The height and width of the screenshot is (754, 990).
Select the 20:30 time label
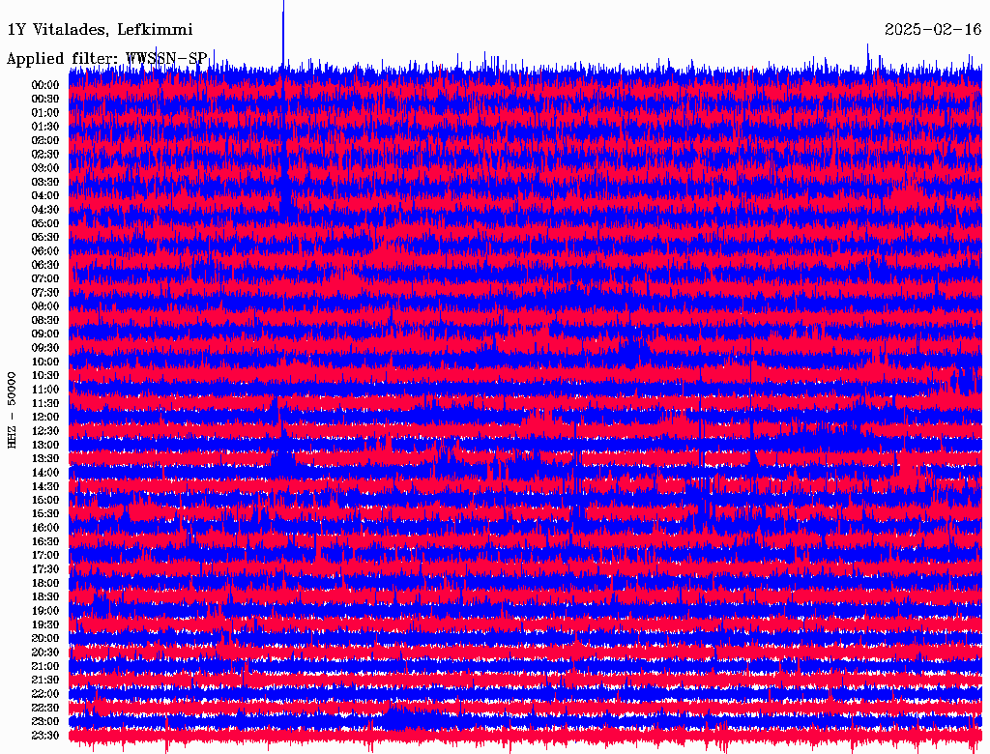pyautogui.click(x=45, y=652)
